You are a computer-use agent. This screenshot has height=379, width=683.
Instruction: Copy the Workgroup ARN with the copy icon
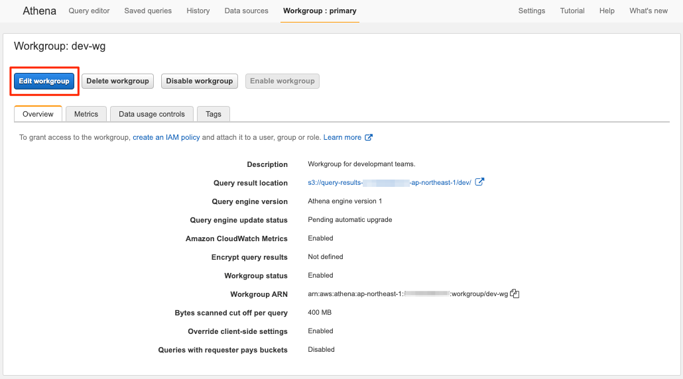click(x=515, y=294)
